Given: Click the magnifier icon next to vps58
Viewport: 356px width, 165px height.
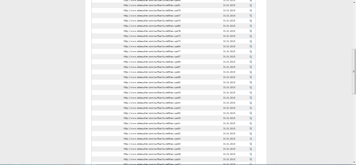Looking at the screenshot, I should [x=251, y=77].
